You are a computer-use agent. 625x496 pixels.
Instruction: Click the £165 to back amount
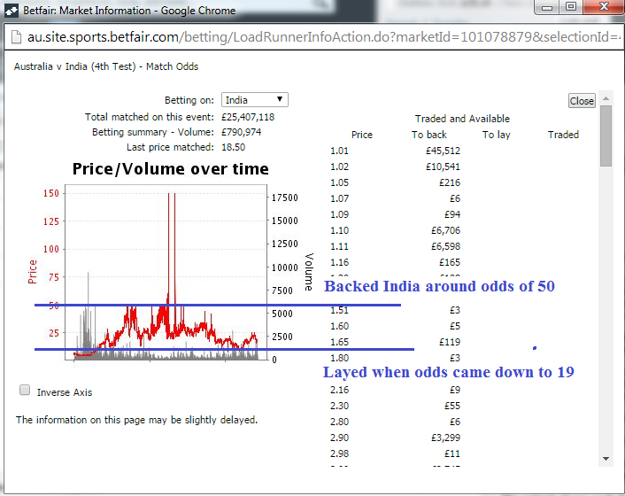(x=450, y=262)
